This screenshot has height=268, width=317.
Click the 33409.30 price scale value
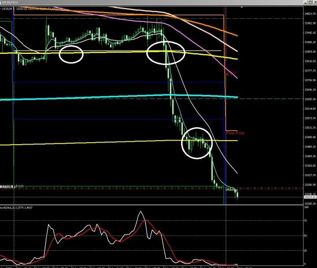310,156
